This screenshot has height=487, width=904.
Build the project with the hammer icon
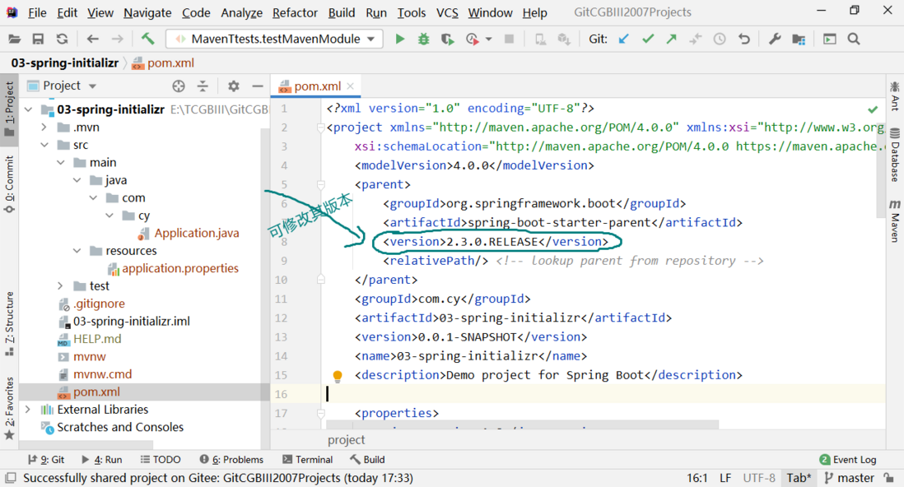coord(147,39)
